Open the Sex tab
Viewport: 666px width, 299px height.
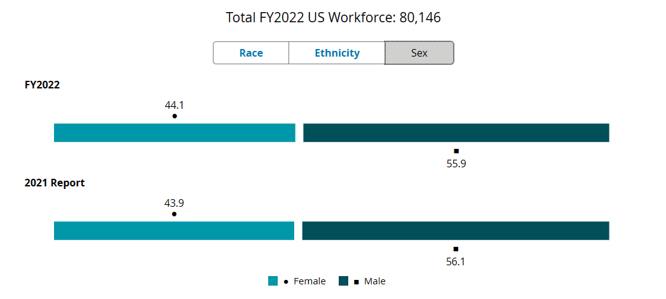point(419,53)
